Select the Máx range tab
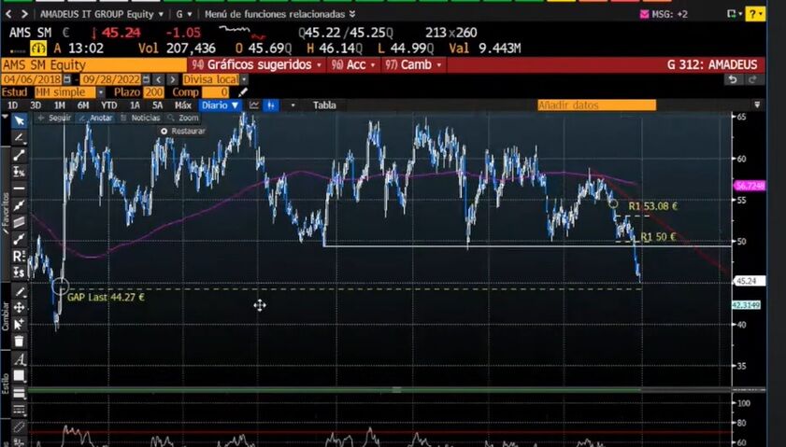This screenshot has width=786, height=447. tap(183, 105)
